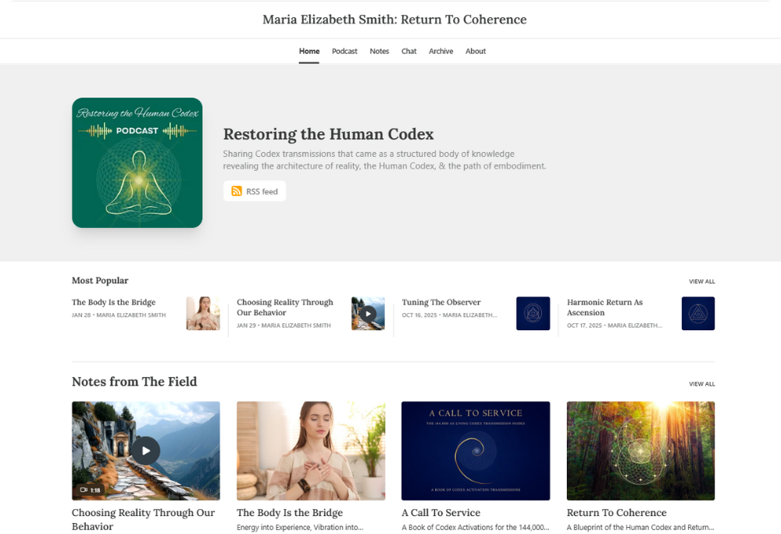Switch to the Chat tab

point(408,51)
